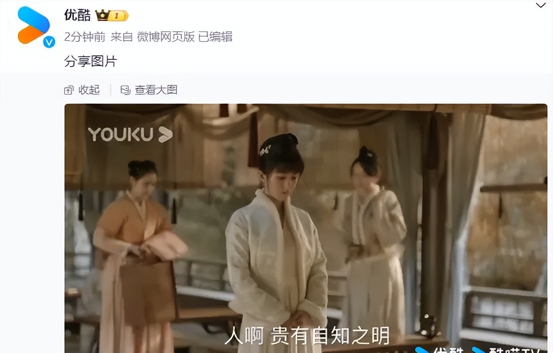This screenshot has height=353, width=553.
Task: Click the woman in white center of image
Action: coord(277,241)
